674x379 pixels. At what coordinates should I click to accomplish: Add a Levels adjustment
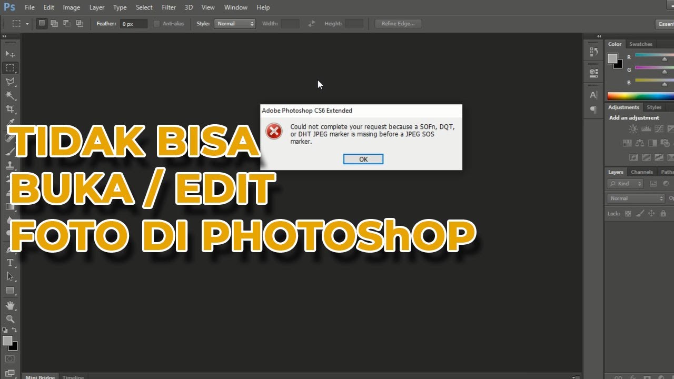[646, 129]
